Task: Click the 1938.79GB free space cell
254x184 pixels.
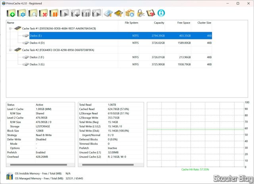Action: [184, 64]
